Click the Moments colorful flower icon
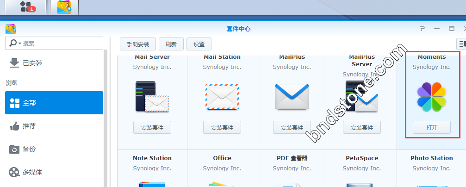Image resolution: width=466 pixels, height=187 pixels. coord(432,97)
